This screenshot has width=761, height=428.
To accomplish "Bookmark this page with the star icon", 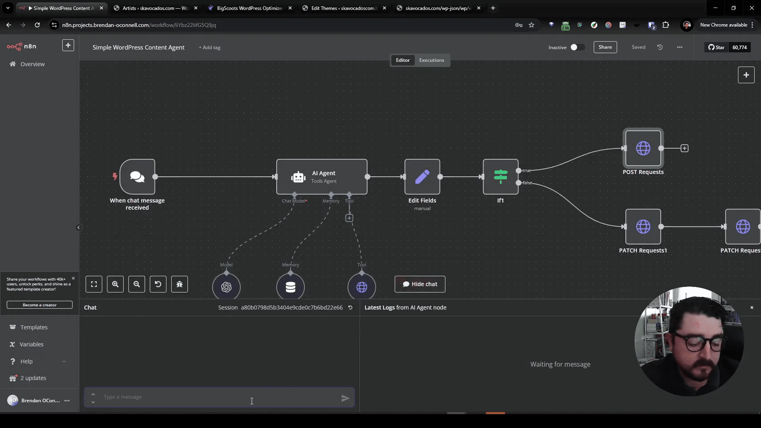I will pyautogui.click(x=532, y=25).
